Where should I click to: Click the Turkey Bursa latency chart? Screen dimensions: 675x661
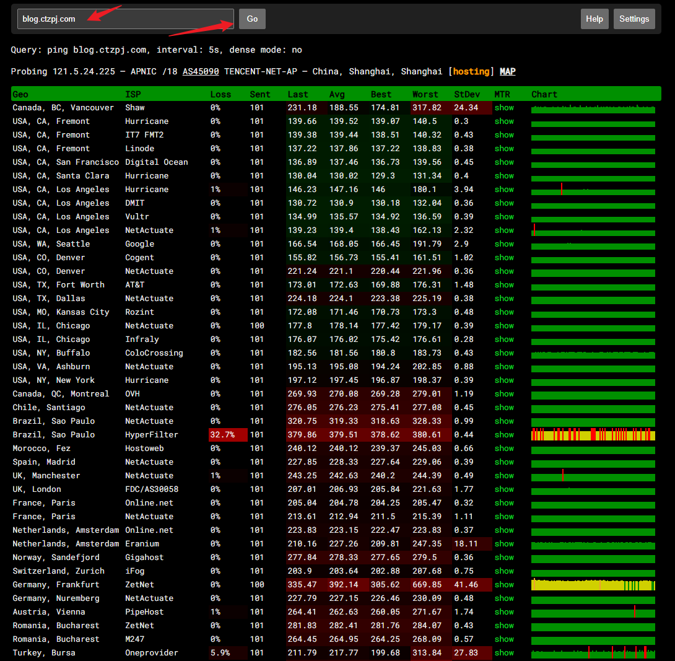pos(593,653)
